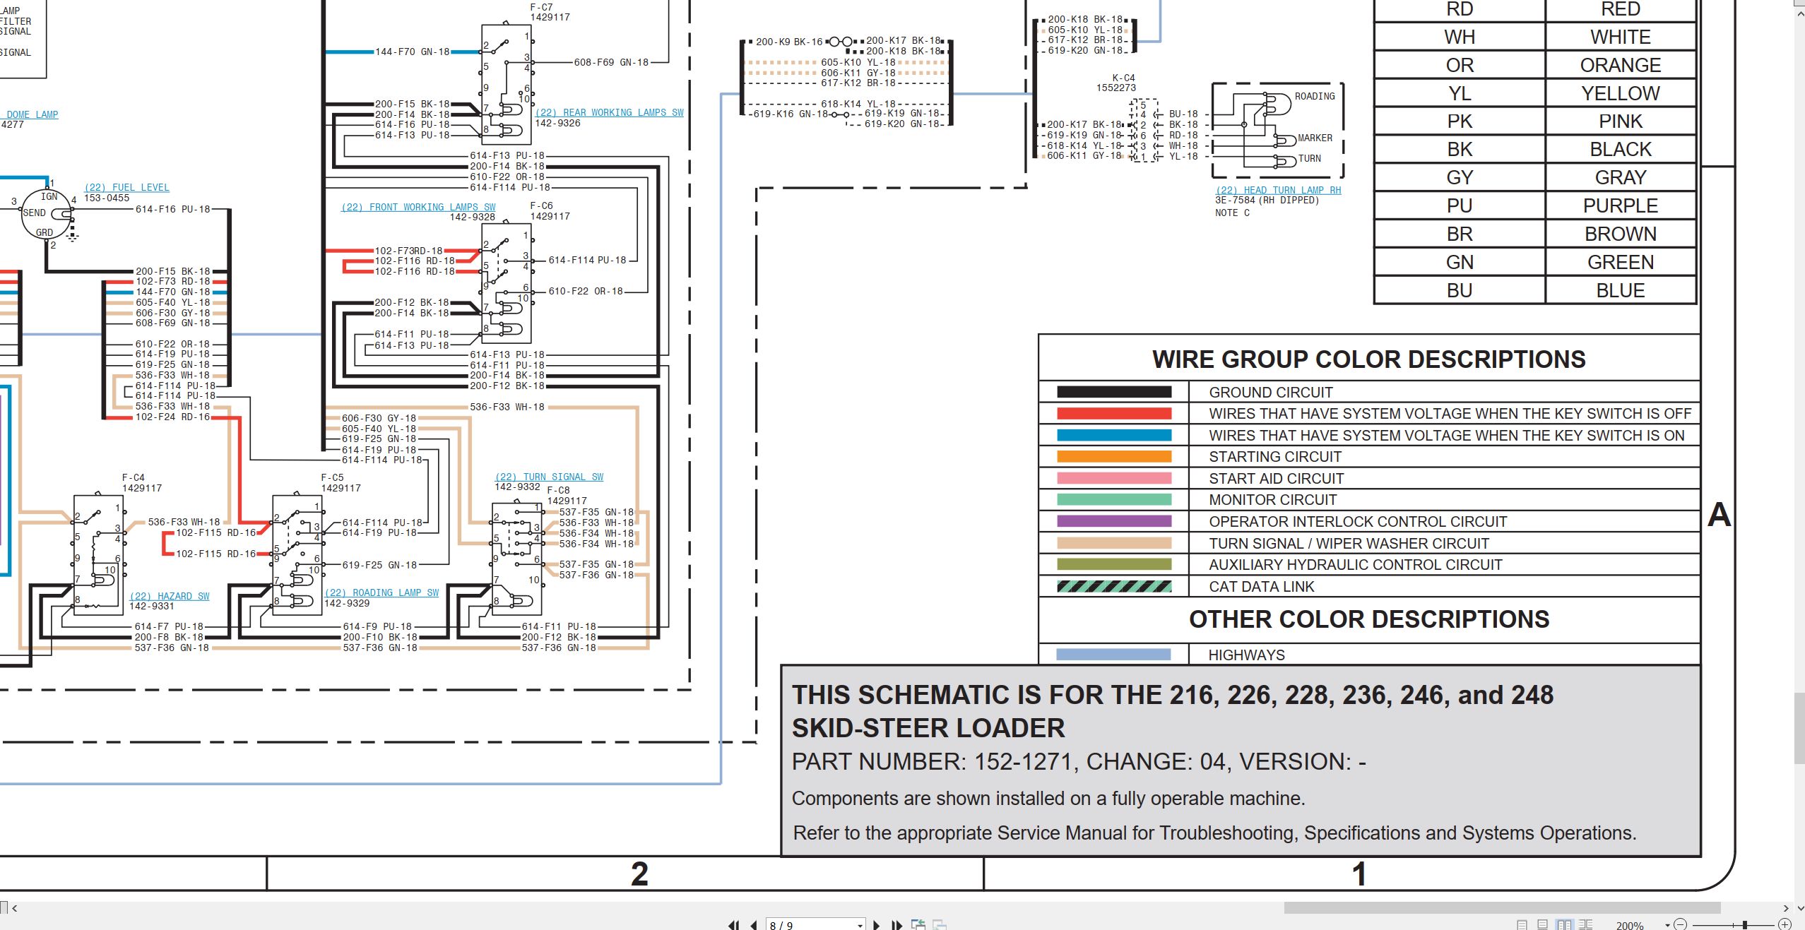Open the (22) HEAD TURN LAMP RH link

click(1278, 190)
